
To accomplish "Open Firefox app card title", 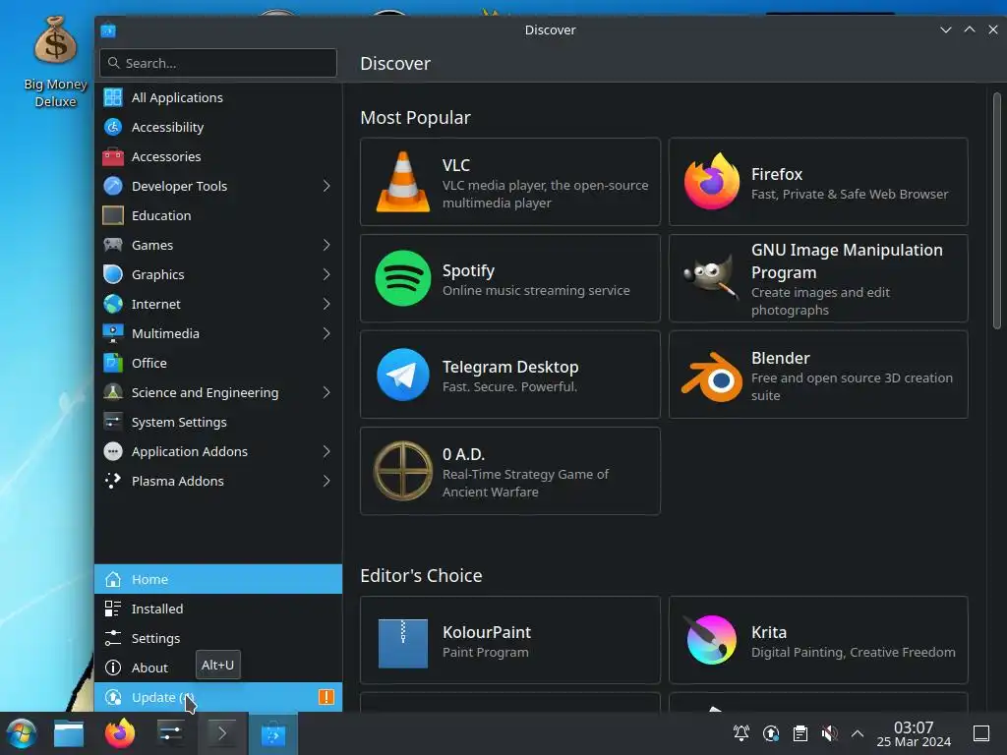I will tap(777, 174).
